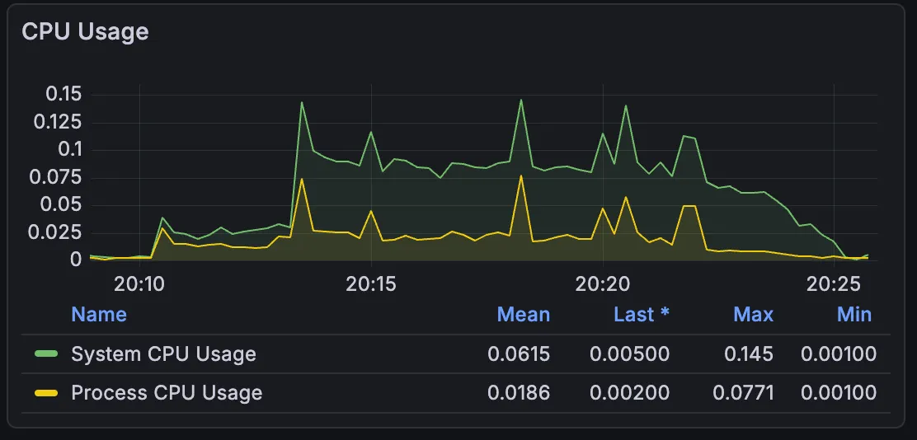Open the green System CPU Usage color swatch
The width and height of the screenshot is (917, 440).
[46, 354]
